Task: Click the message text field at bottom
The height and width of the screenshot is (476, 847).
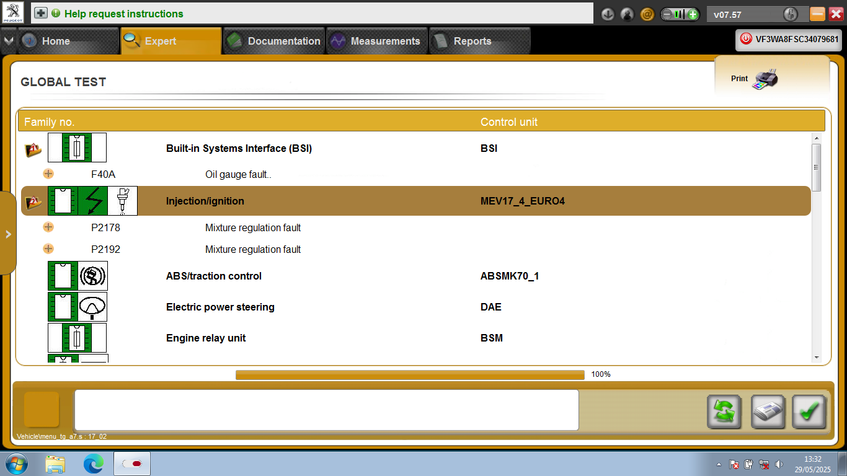Action: click(326, 410)
